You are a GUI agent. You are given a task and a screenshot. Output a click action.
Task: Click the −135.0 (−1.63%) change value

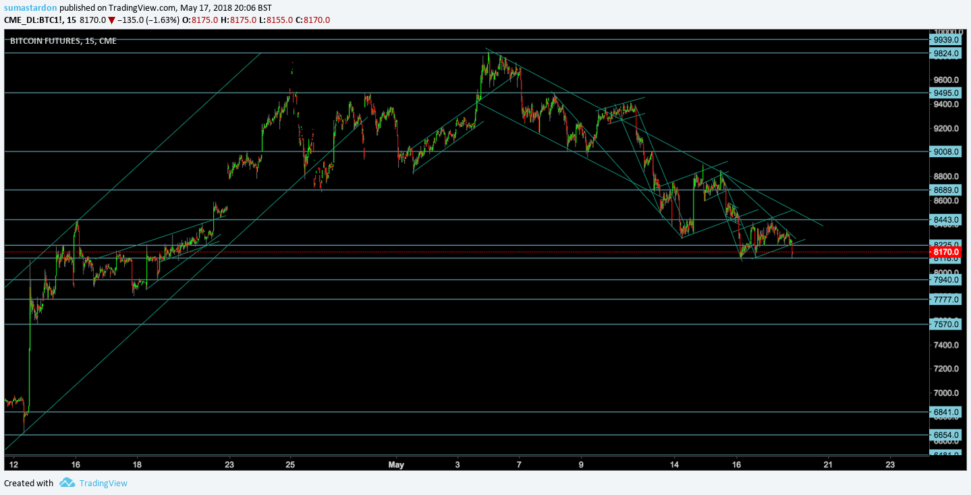click(148, 20)
